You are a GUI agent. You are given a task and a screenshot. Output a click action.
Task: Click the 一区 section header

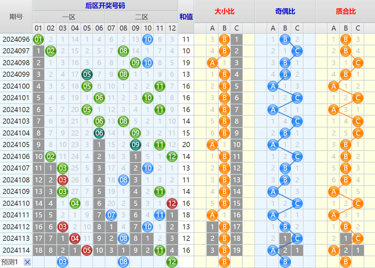69,17
